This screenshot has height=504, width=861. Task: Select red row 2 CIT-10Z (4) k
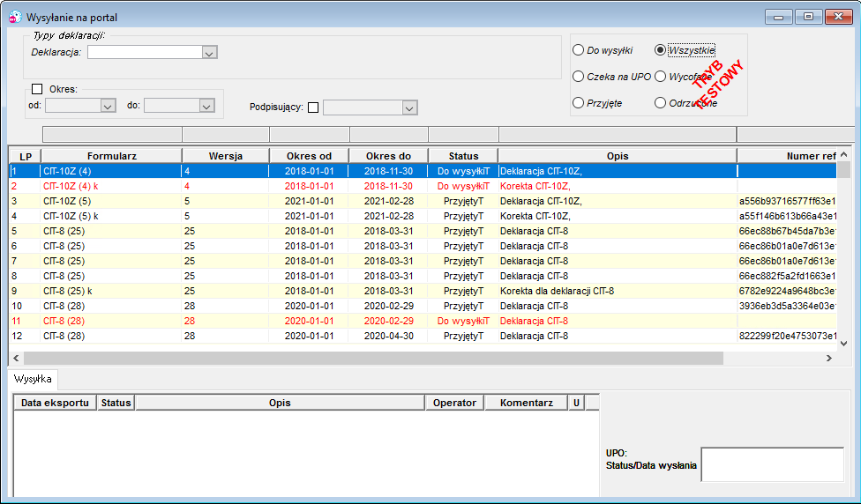(x=423, y=186)
